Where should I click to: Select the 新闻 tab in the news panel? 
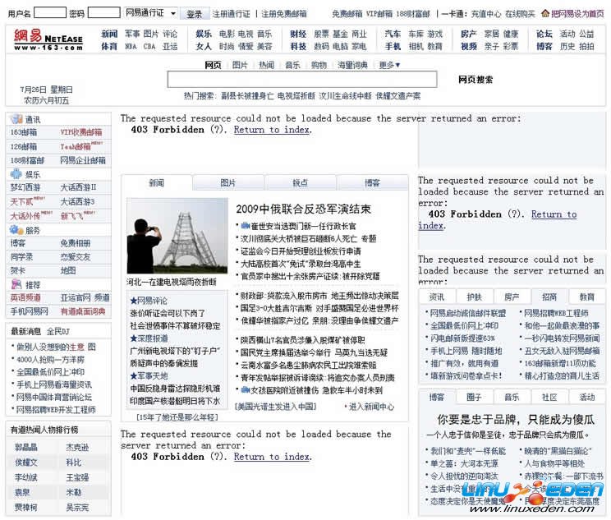[x=157, y=183]
